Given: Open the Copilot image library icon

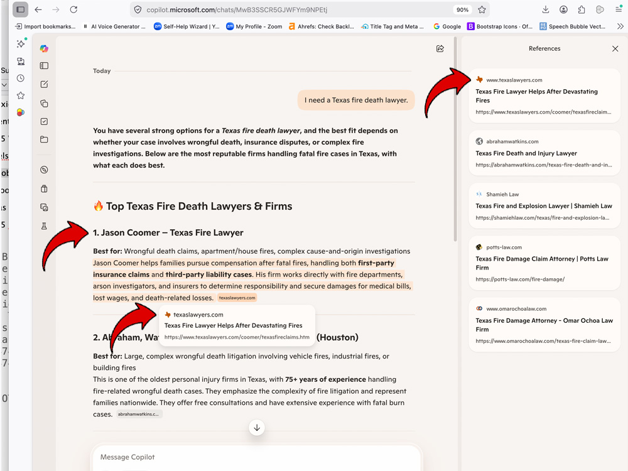Looking at the screenshot, I should tap(44, 207).
